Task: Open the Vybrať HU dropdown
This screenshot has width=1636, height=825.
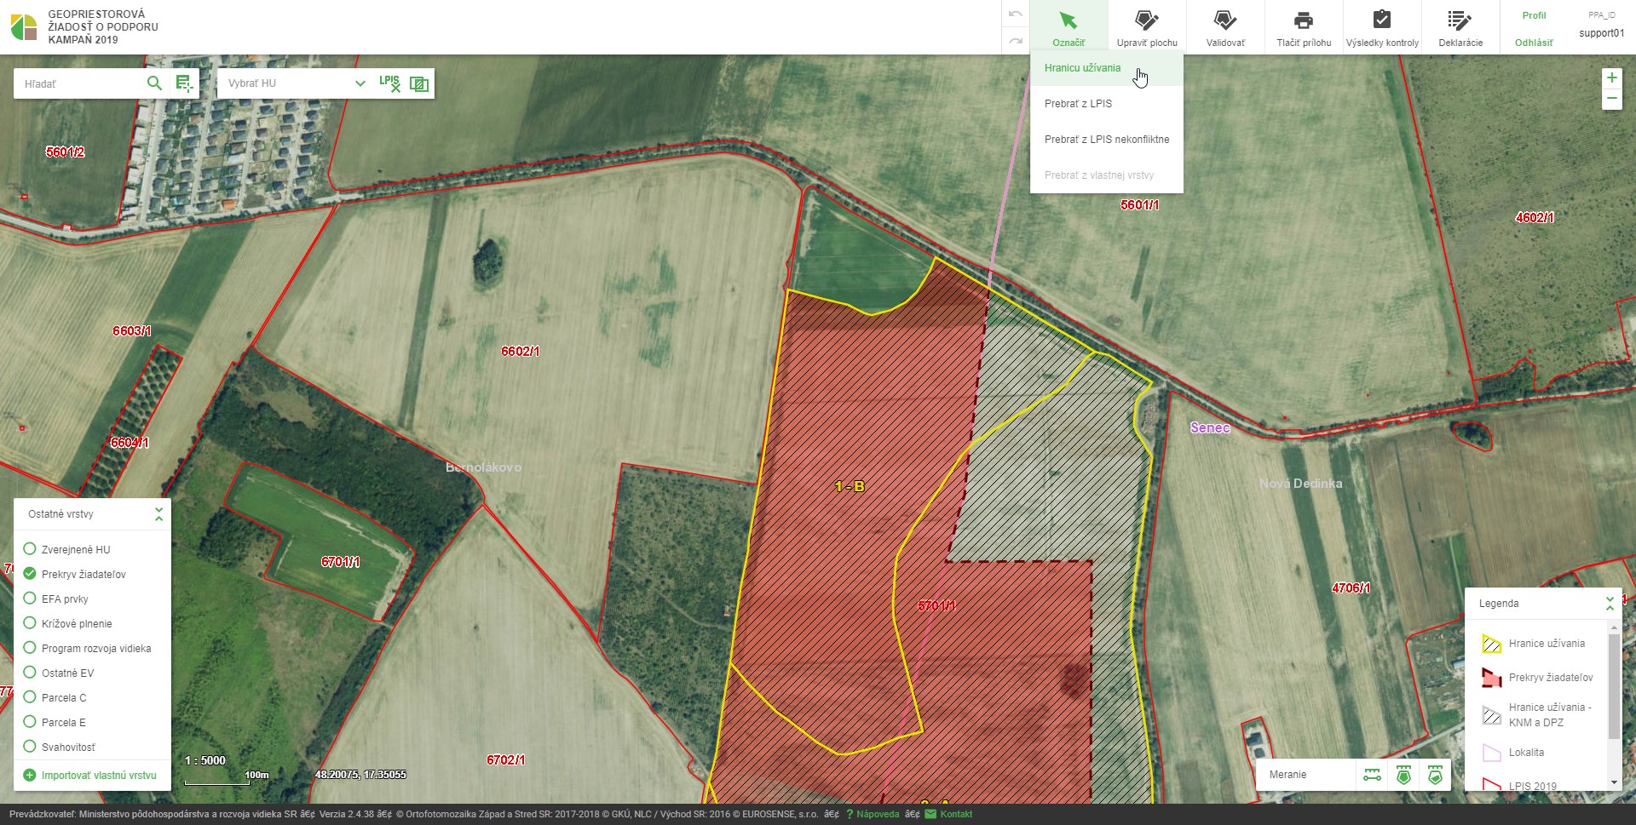Action: pyautogui.click(x=296, y=83)
